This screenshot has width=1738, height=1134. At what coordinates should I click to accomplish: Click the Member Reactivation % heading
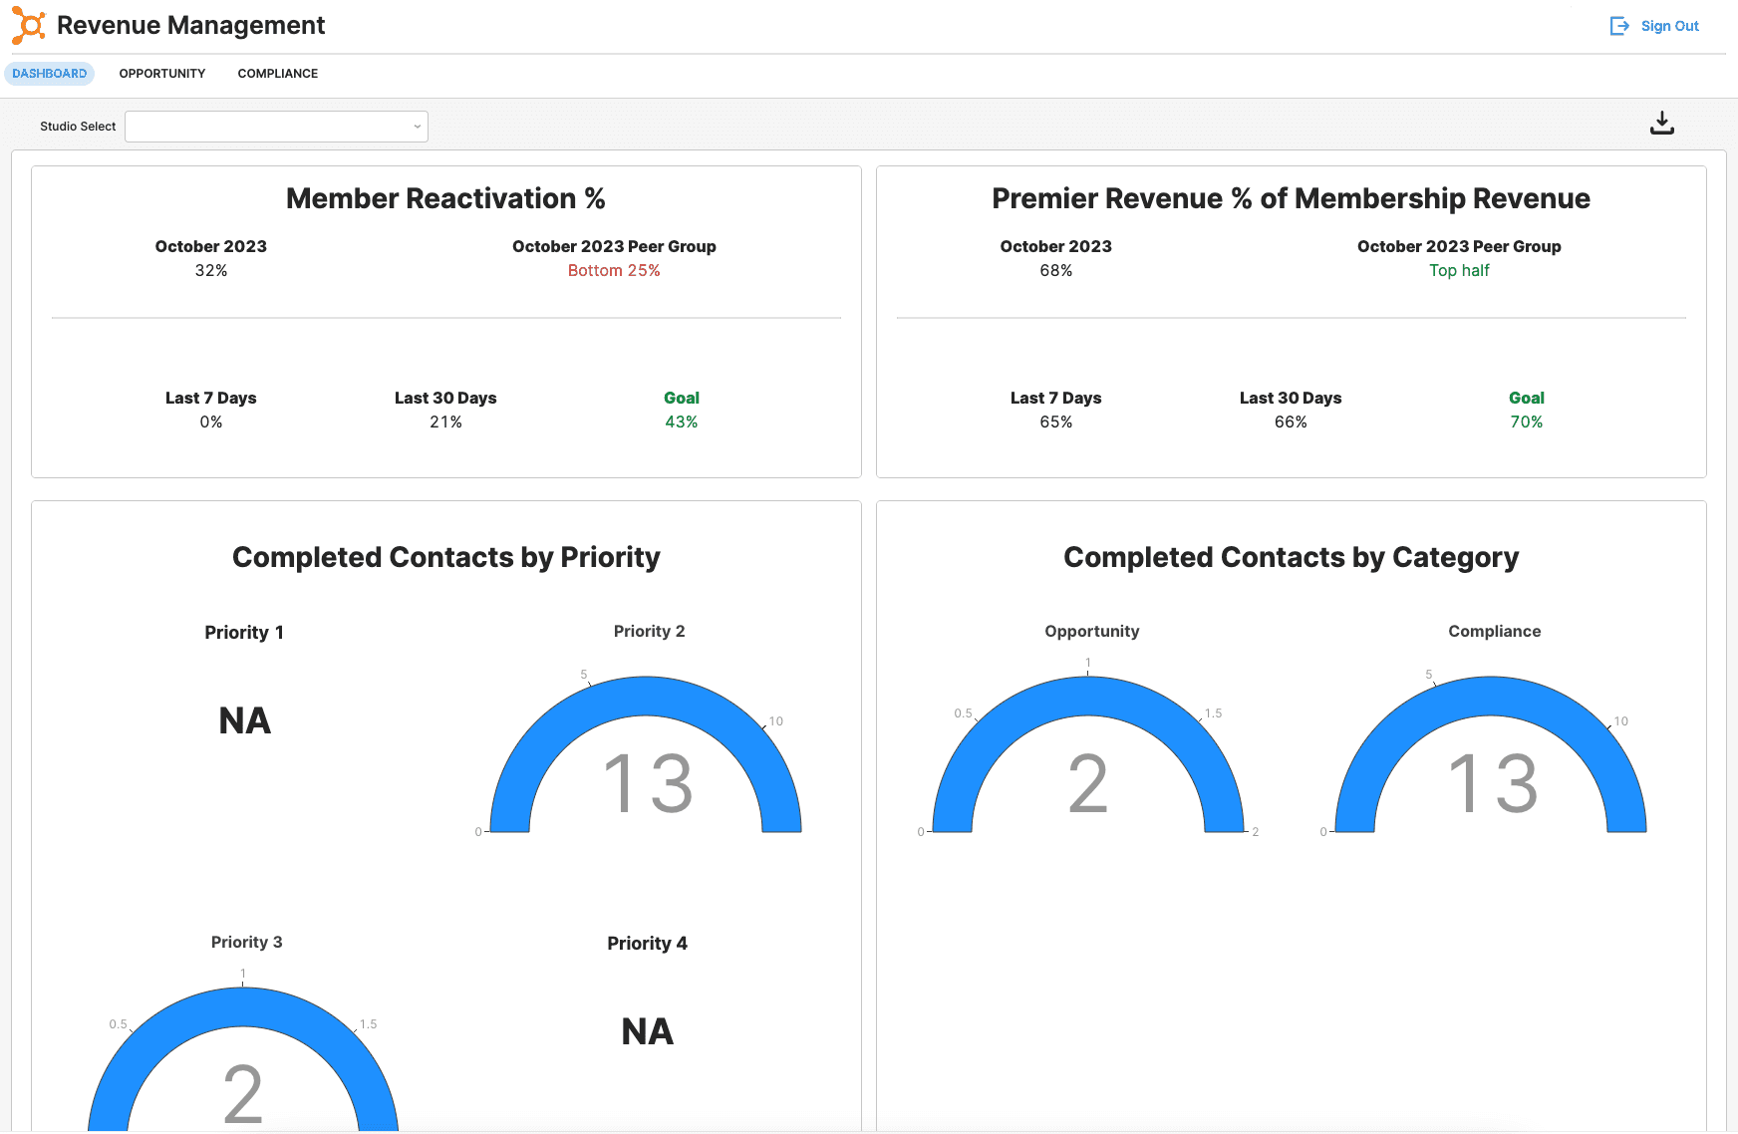tap(445, 198)
